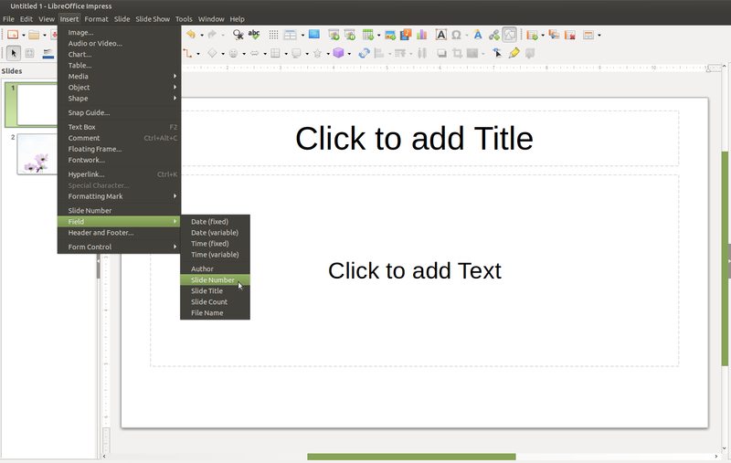Toggle the Points edit icon

tap(497, 54)
